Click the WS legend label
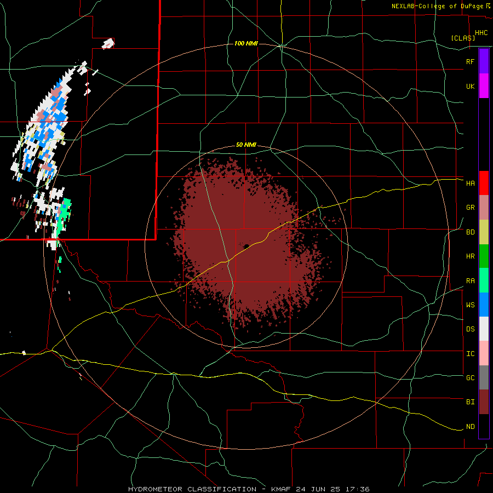The height and width of the screenshot is (493, 493). (470, 305)
